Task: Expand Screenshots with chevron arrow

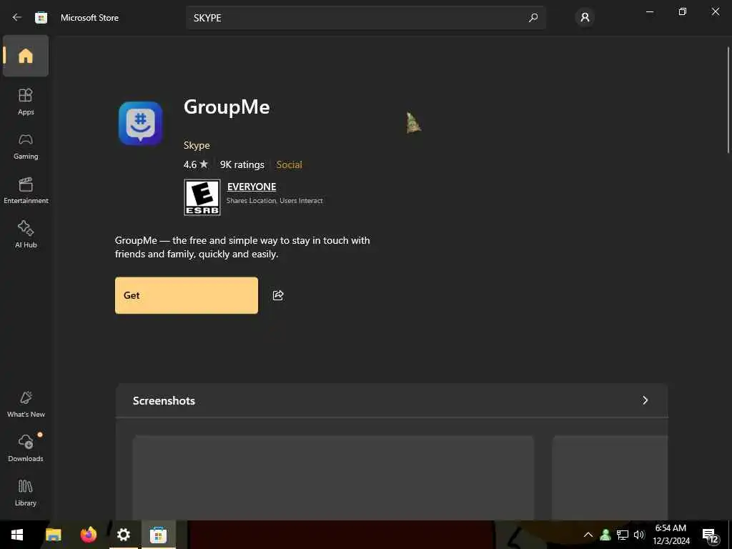Action: coord(645,400)
